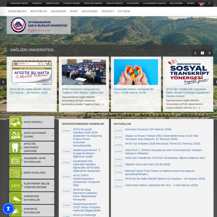Expand the Kurum Dışı Duyurular chevron

point(53,198)
